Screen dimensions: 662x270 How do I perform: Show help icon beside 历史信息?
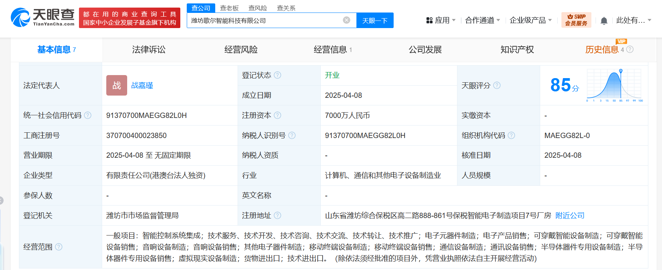(630, 49)
